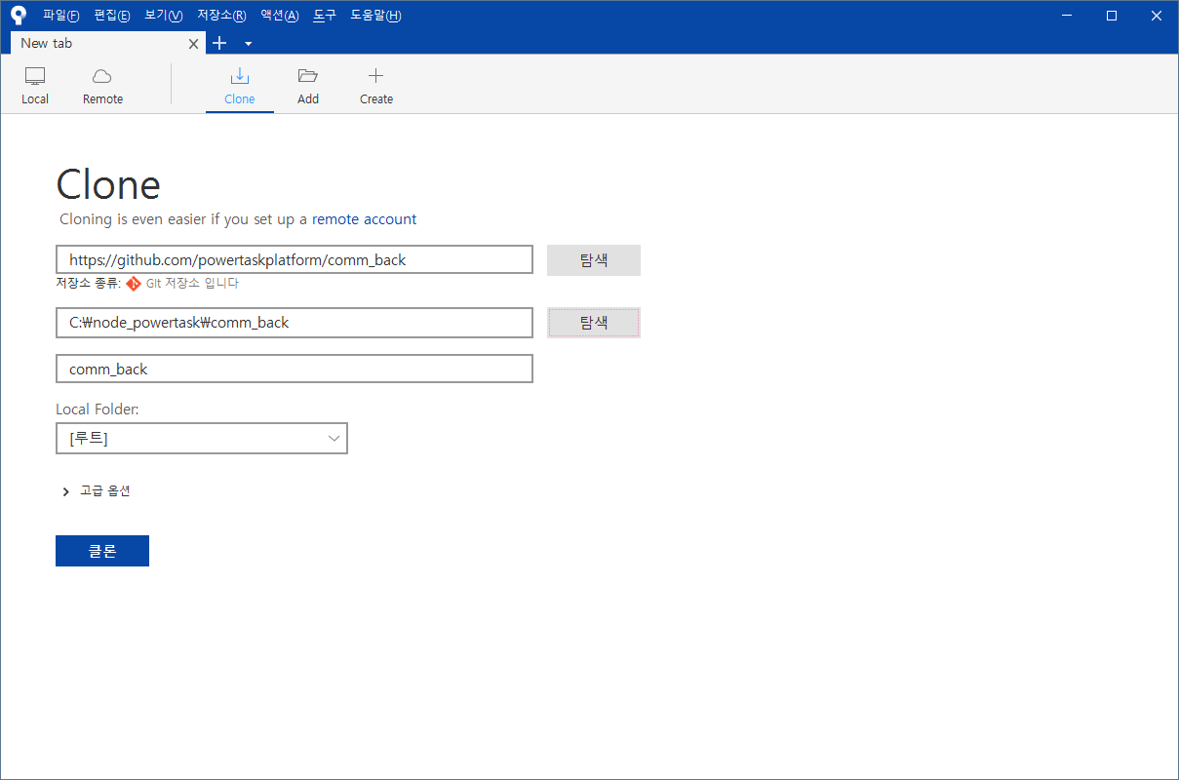
Task: Follow the remote account link
Action: pyautogui.click(x=364, y=219)
